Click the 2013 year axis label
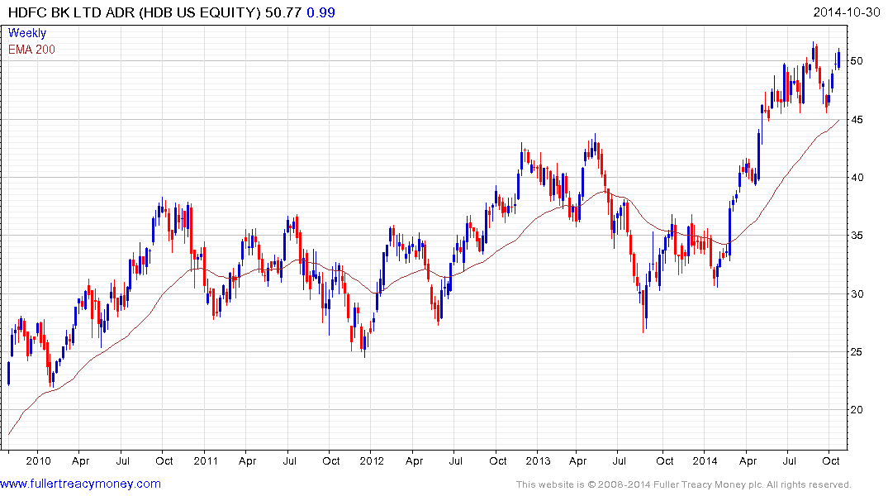This screenshot has width=888, height=496. click(x=538, y=460)
